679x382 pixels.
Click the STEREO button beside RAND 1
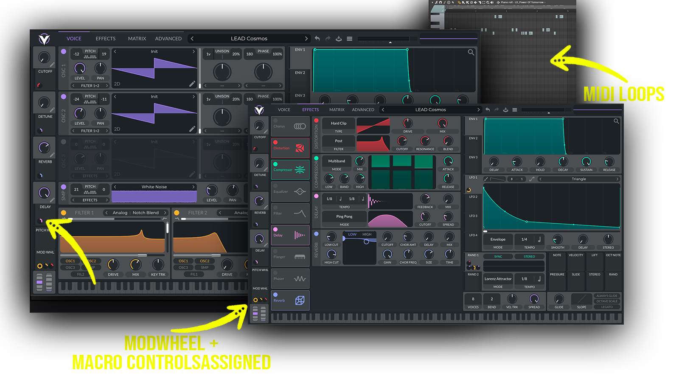point(529,256)
